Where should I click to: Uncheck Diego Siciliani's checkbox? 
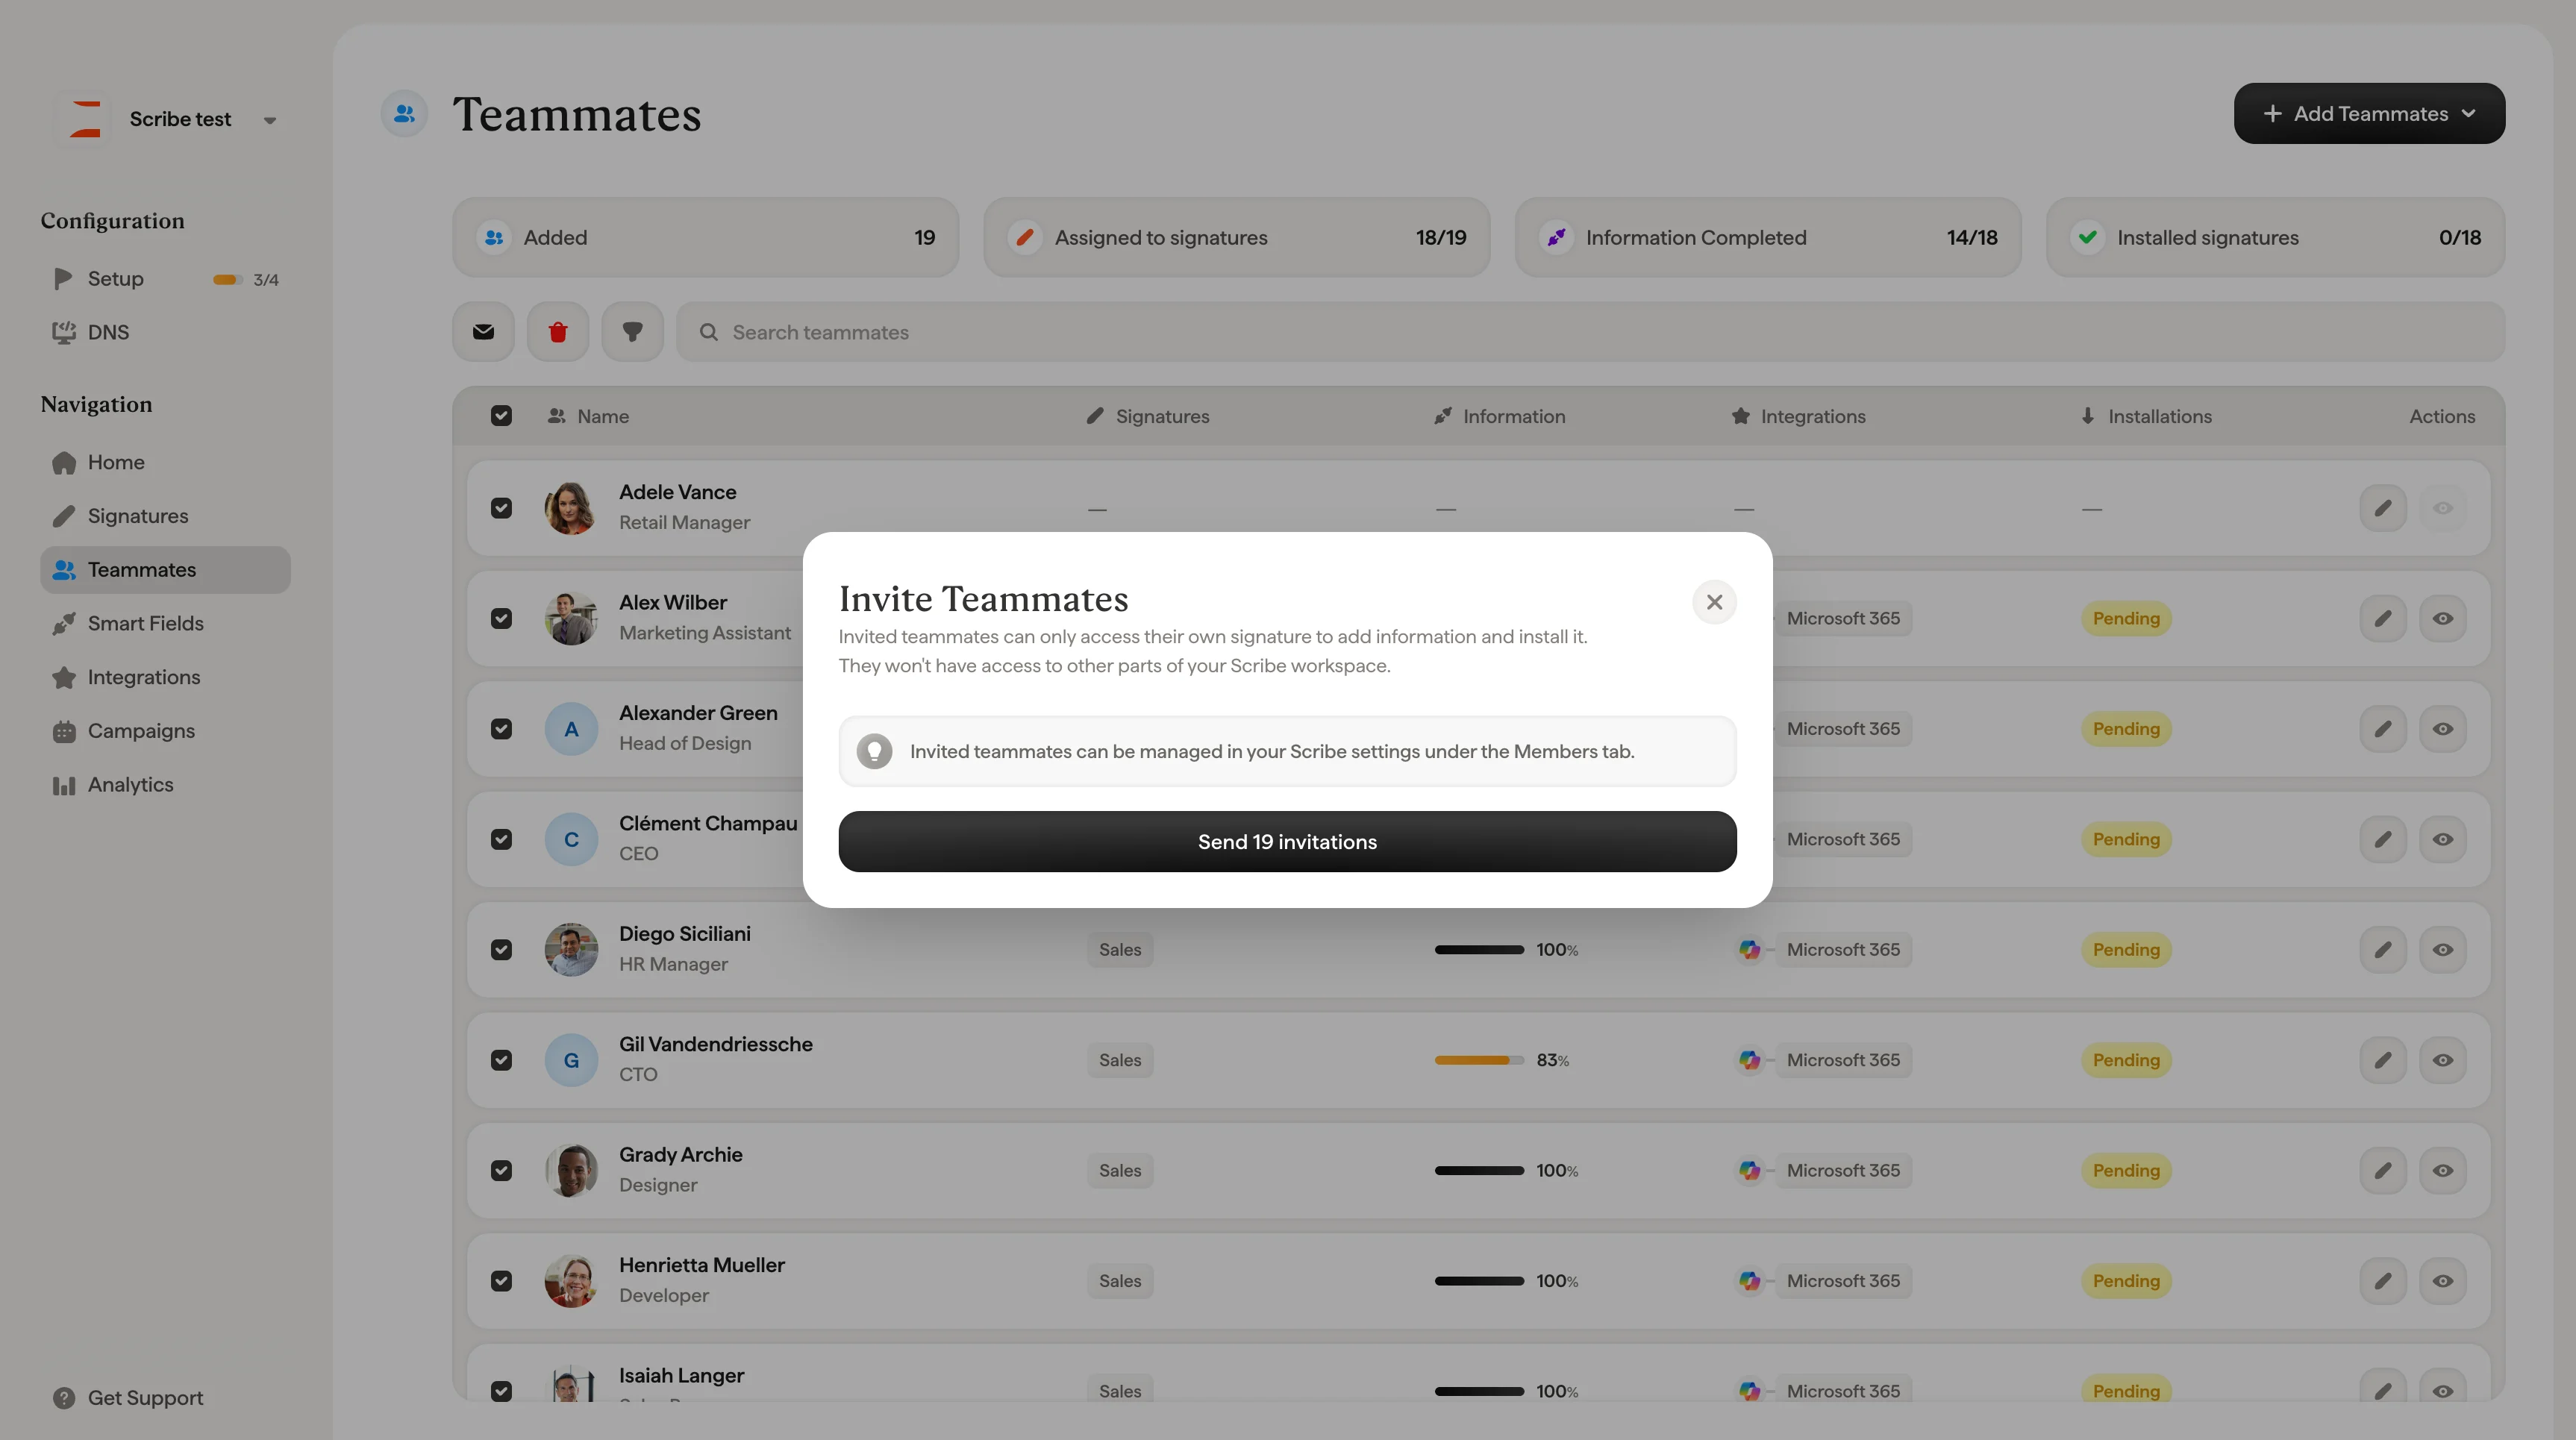click(501, 949)
